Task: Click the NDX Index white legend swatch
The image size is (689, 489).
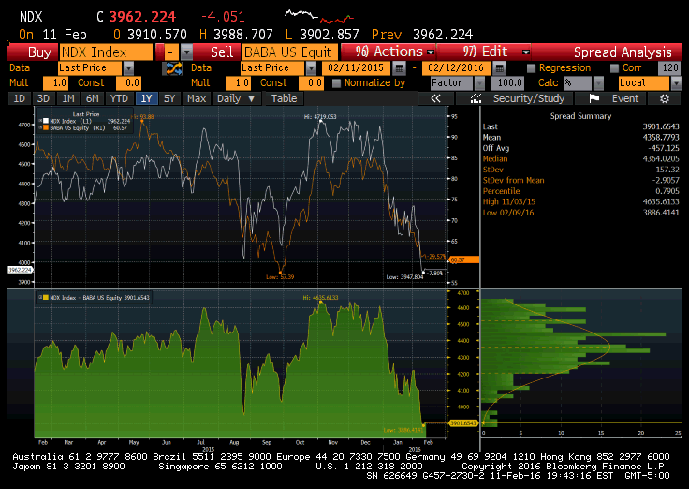Action: (x=45, y=121)
